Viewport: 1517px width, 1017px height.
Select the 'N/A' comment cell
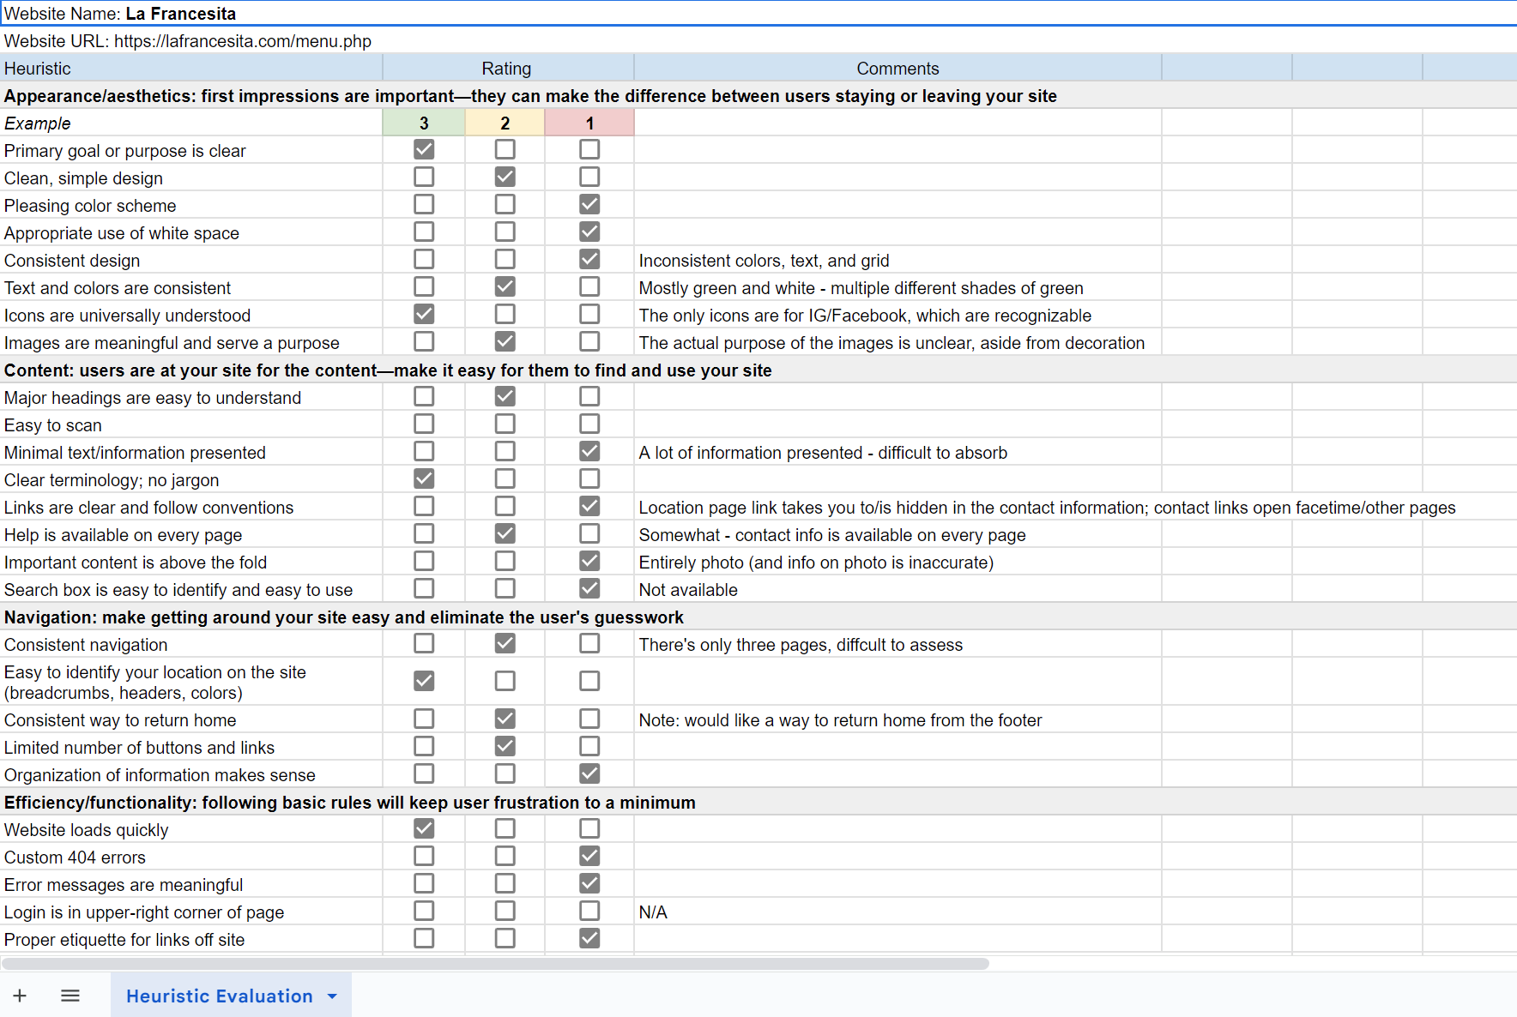click(898, 912)
